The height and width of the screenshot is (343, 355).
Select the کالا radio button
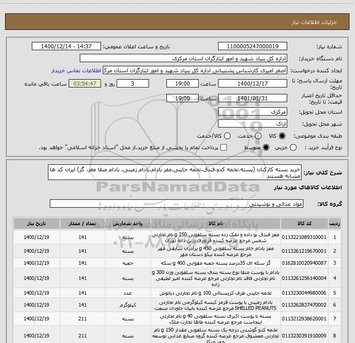click(282, 136)
